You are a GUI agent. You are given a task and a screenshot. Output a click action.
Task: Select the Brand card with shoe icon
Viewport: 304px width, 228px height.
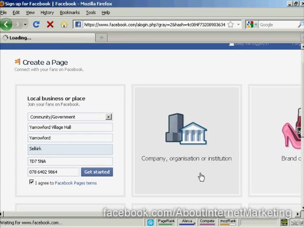275,141
